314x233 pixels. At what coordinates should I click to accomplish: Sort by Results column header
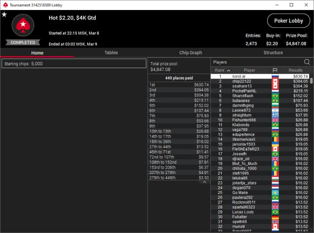coord(295,70)
